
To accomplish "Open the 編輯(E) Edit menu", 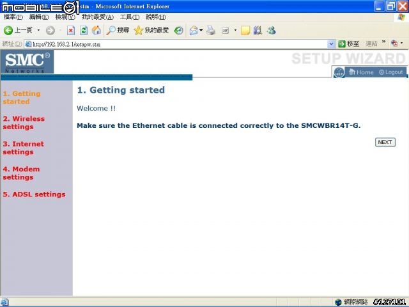I will click(39, 17).
